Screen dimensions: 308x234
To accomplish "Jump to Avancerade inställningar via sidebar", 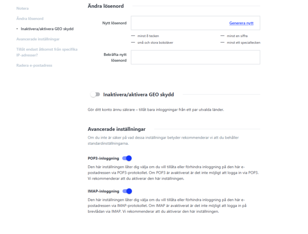I will 38,39.
